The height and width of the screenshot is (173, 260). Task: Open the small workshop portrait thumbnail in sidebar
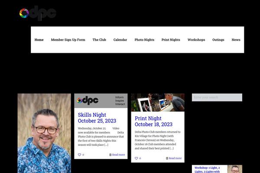coord(234,169)
